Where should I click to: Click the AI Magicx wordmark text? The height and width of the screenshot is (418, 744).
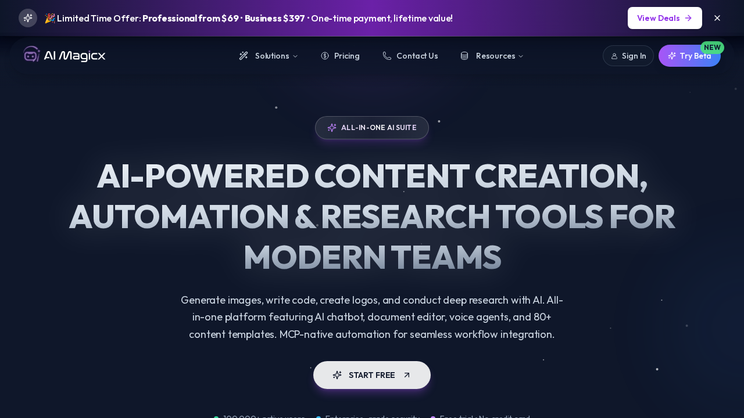tap(74, 56)
